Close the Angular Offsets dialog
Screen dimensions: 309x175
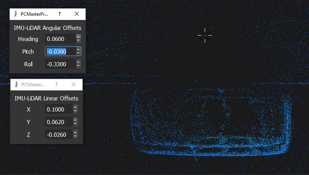(77, 14)
